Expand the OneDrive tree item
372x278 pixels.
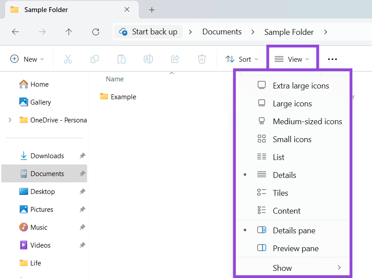point(10,120)
